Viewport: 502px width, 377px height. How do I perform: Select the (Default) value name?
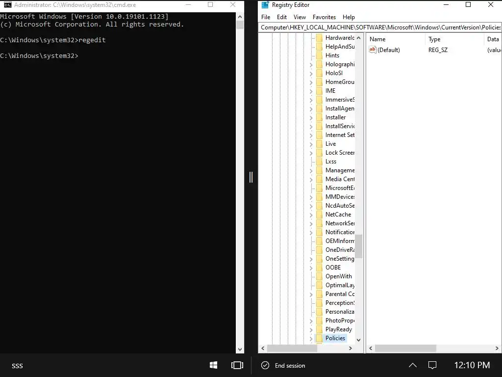pyautogui.click(x=389, y=50)
